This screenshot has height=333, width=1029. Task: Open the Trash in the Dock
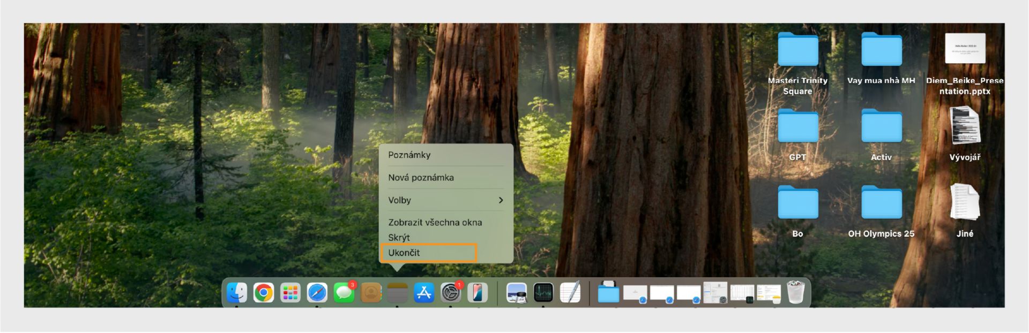click(796, 292)
